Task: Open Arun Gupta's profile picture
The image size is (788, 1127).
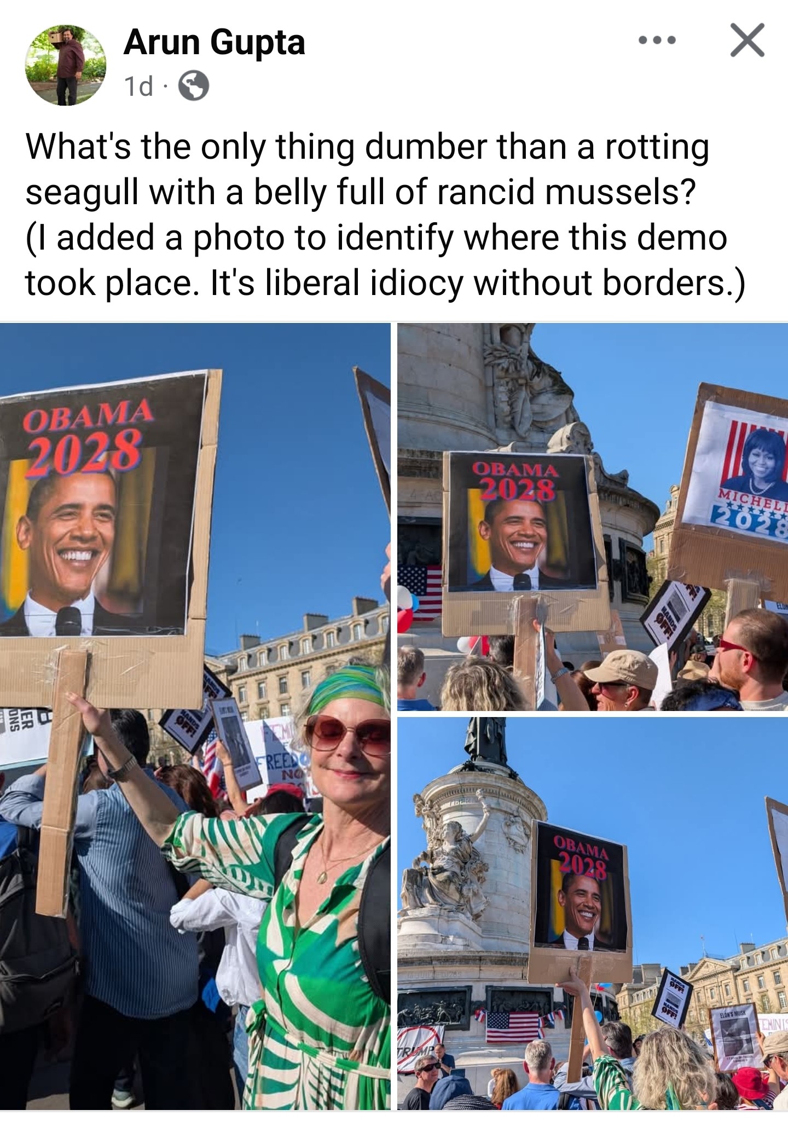Action: click(x=66, y=65)
